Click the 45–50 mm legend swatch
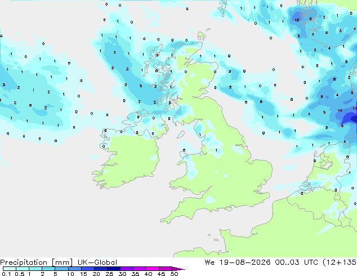Screen dimensions: 357x276 (165, 269)
